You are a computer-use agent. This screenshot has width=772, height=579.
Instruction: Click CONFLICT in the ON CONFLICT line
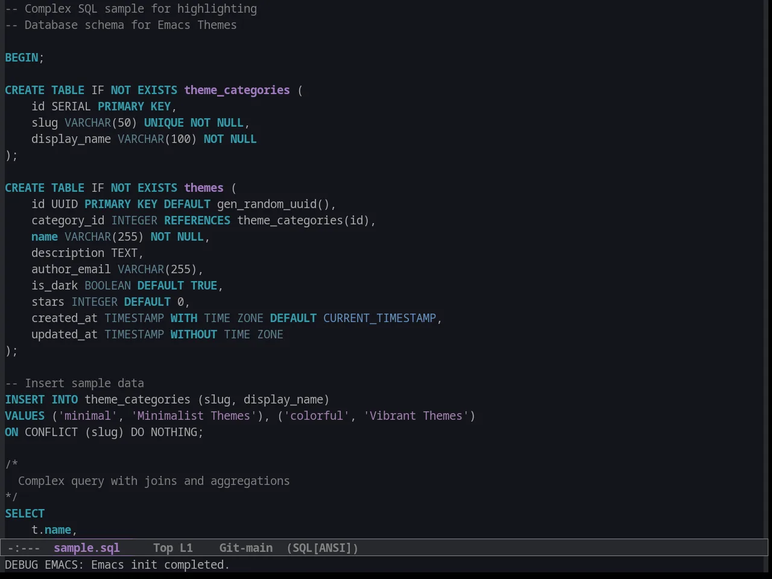click(x=51, y=432)
